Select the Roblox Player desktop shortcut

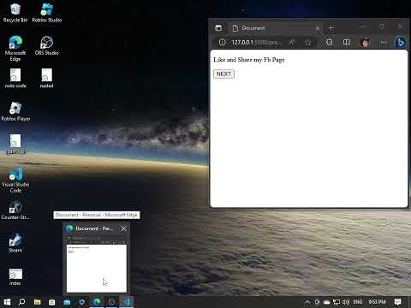point(15,111)
